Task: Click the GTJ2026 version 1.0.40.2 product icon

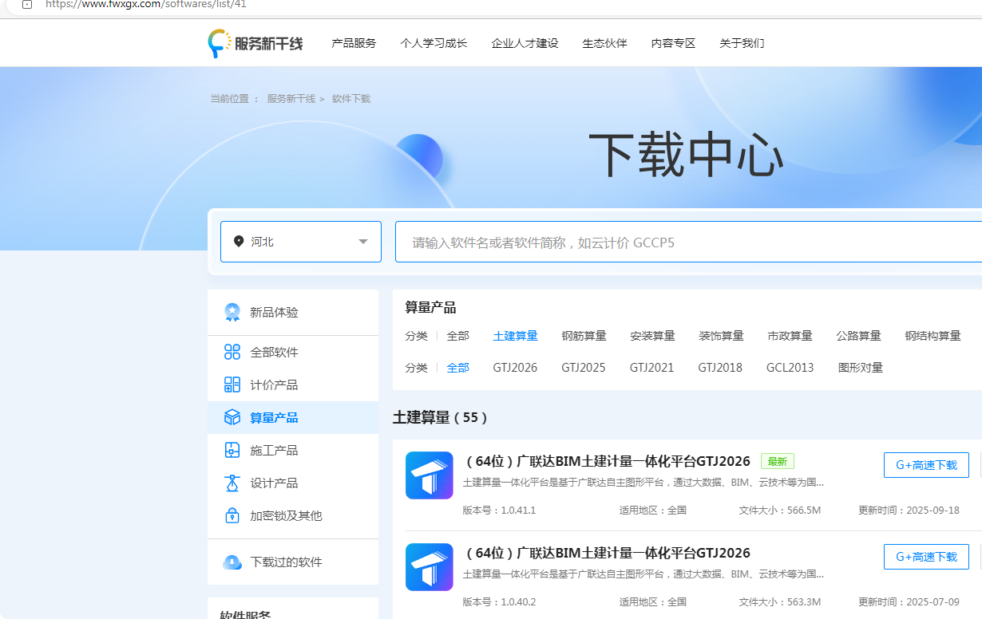Action: coord(430,567)
